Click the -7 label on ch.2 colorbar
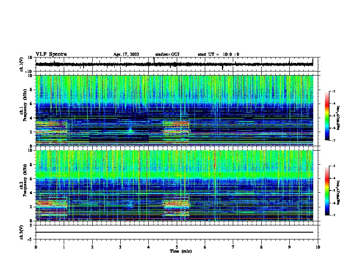The image size is (358, 277). click(333, 215)
